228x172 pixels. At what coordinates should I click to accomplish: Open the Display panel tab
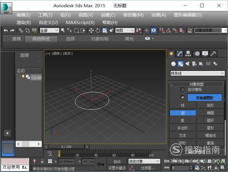[x=205, y=54]
